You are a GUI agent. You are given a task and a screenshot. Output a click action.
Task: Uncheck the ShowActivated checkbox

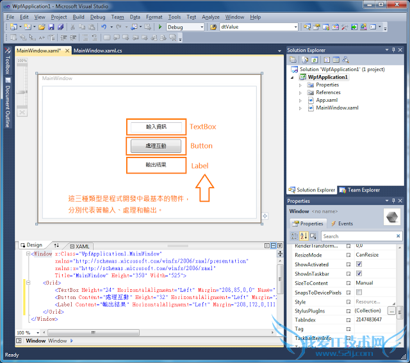[359, 264]
